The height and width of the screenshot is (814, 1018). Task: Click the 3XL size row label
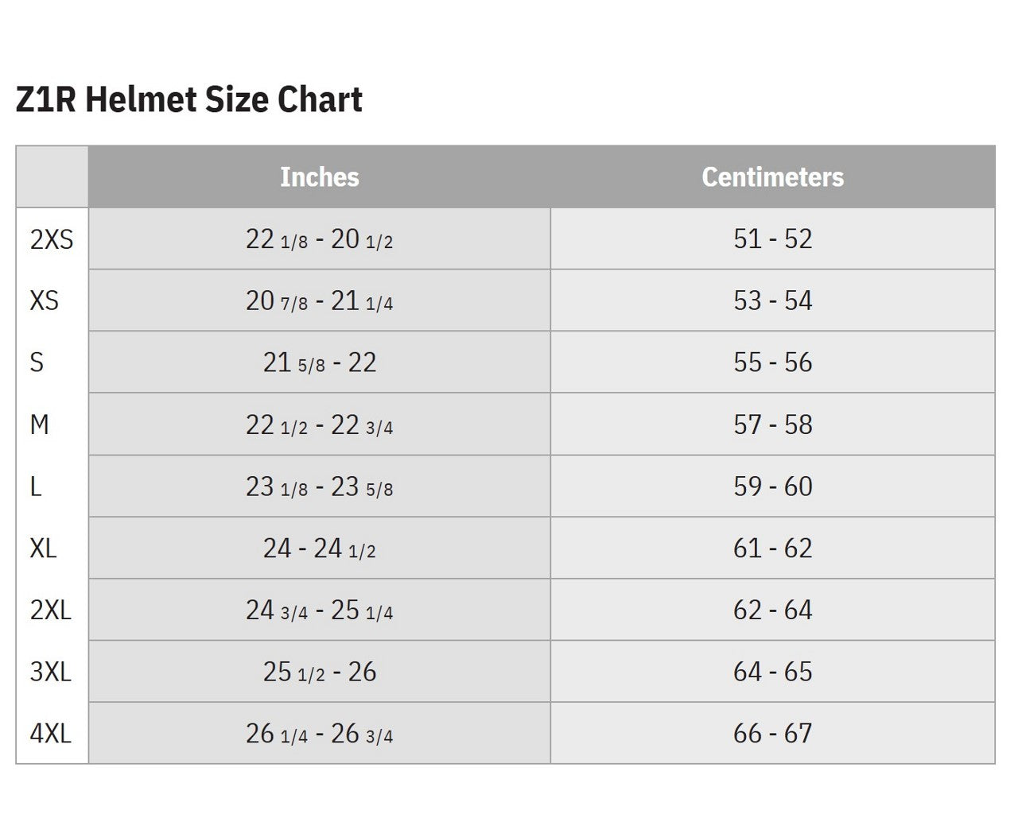(x=51, y=673)
